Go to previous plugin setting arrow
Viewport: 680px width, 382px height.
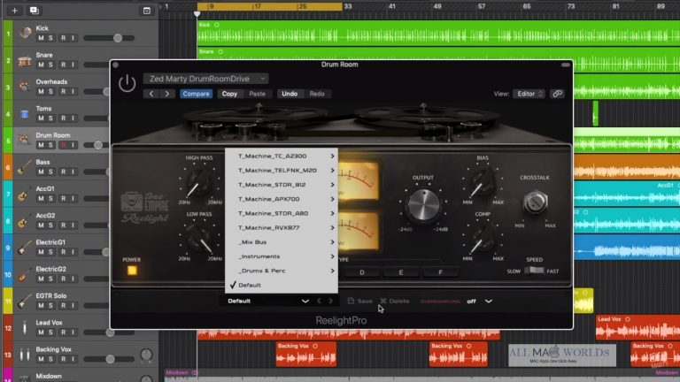(151, 94)
